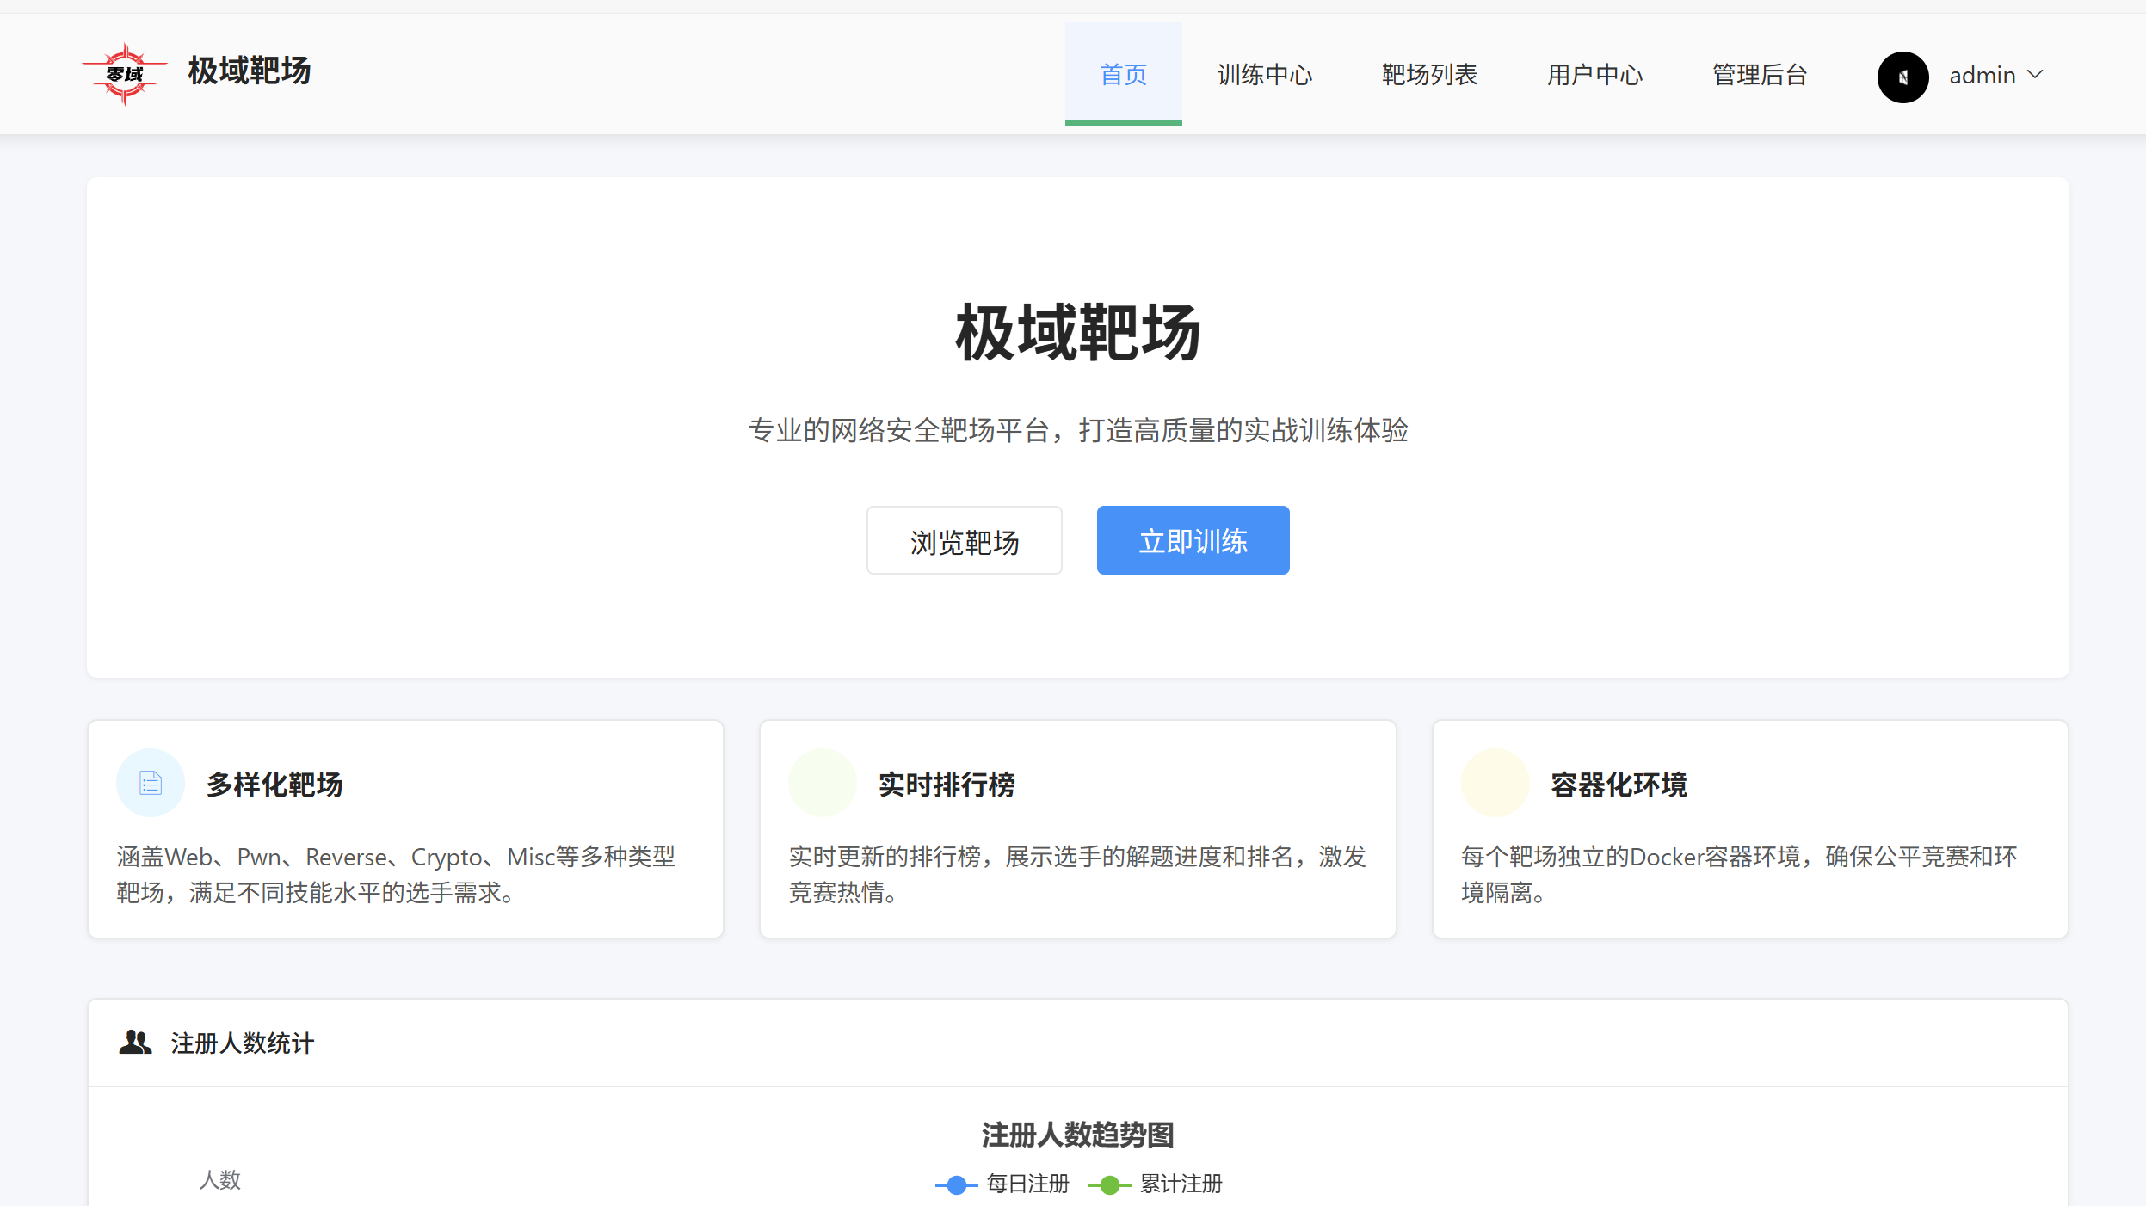
Task: Click the 实时排行榜 feature card title
Action: 947,785
